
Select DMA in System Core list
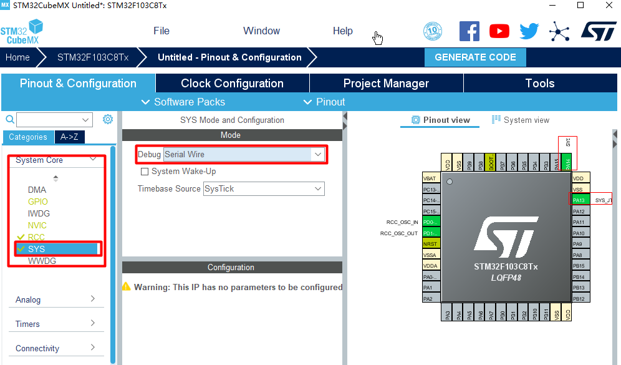click(x=37, y=190)
